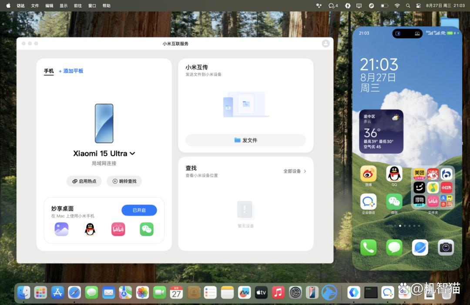Select the 手机 tab
This screenshot has height=305, width=470.
click(x=49, y=71)
